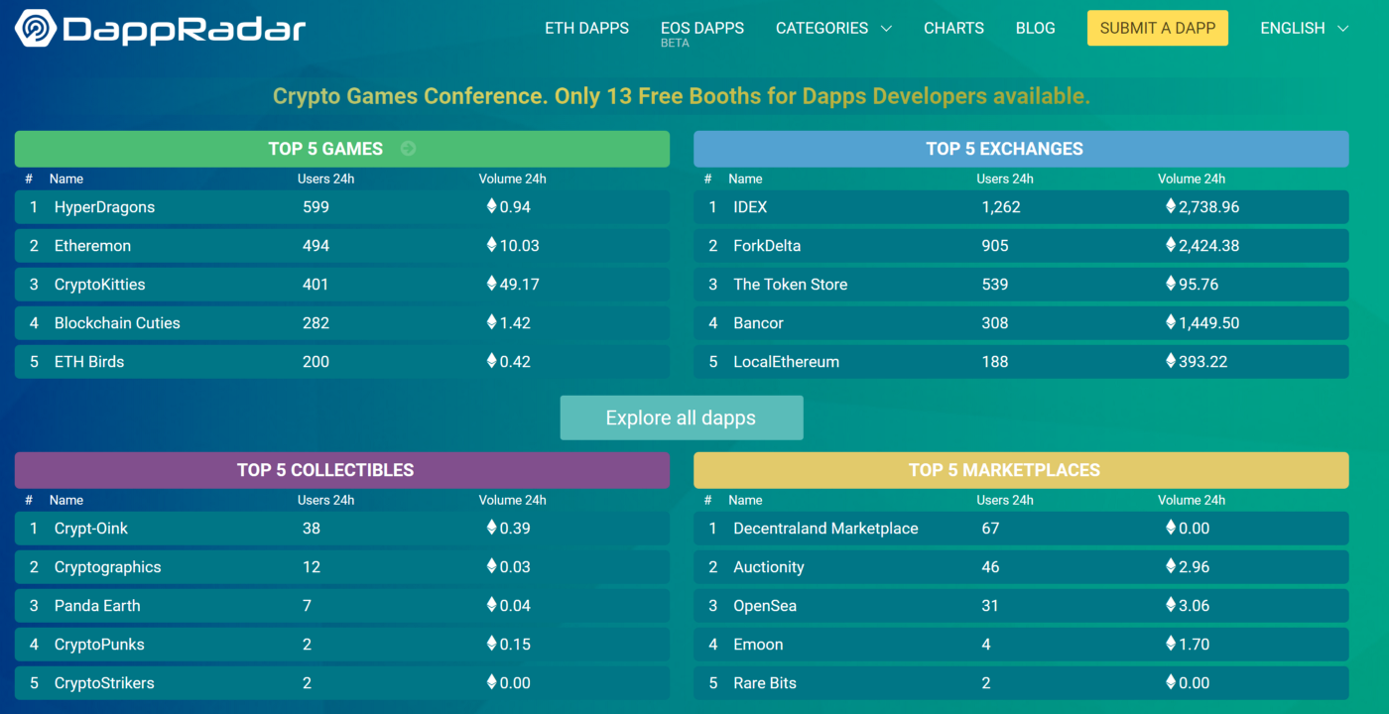The height and width of the screenshot is (714, 1389).
Task: Select the ETH Birds row
Action: tap(342, 362)
